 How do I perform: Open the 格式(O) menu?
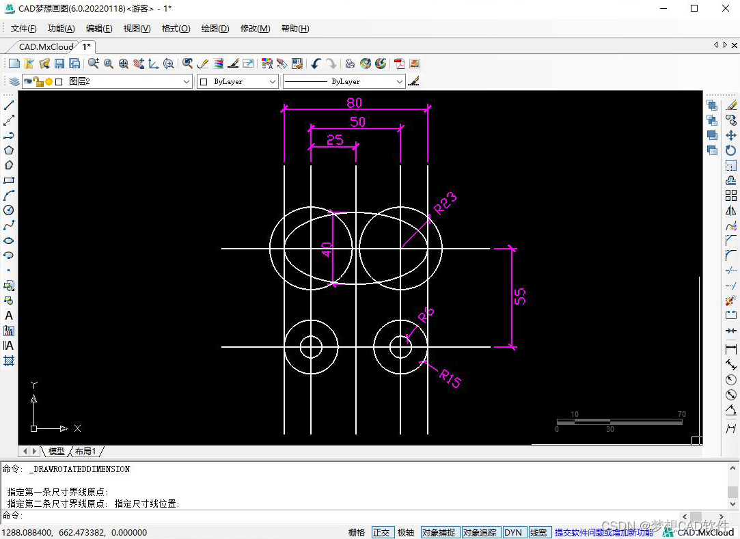(176, 28)
